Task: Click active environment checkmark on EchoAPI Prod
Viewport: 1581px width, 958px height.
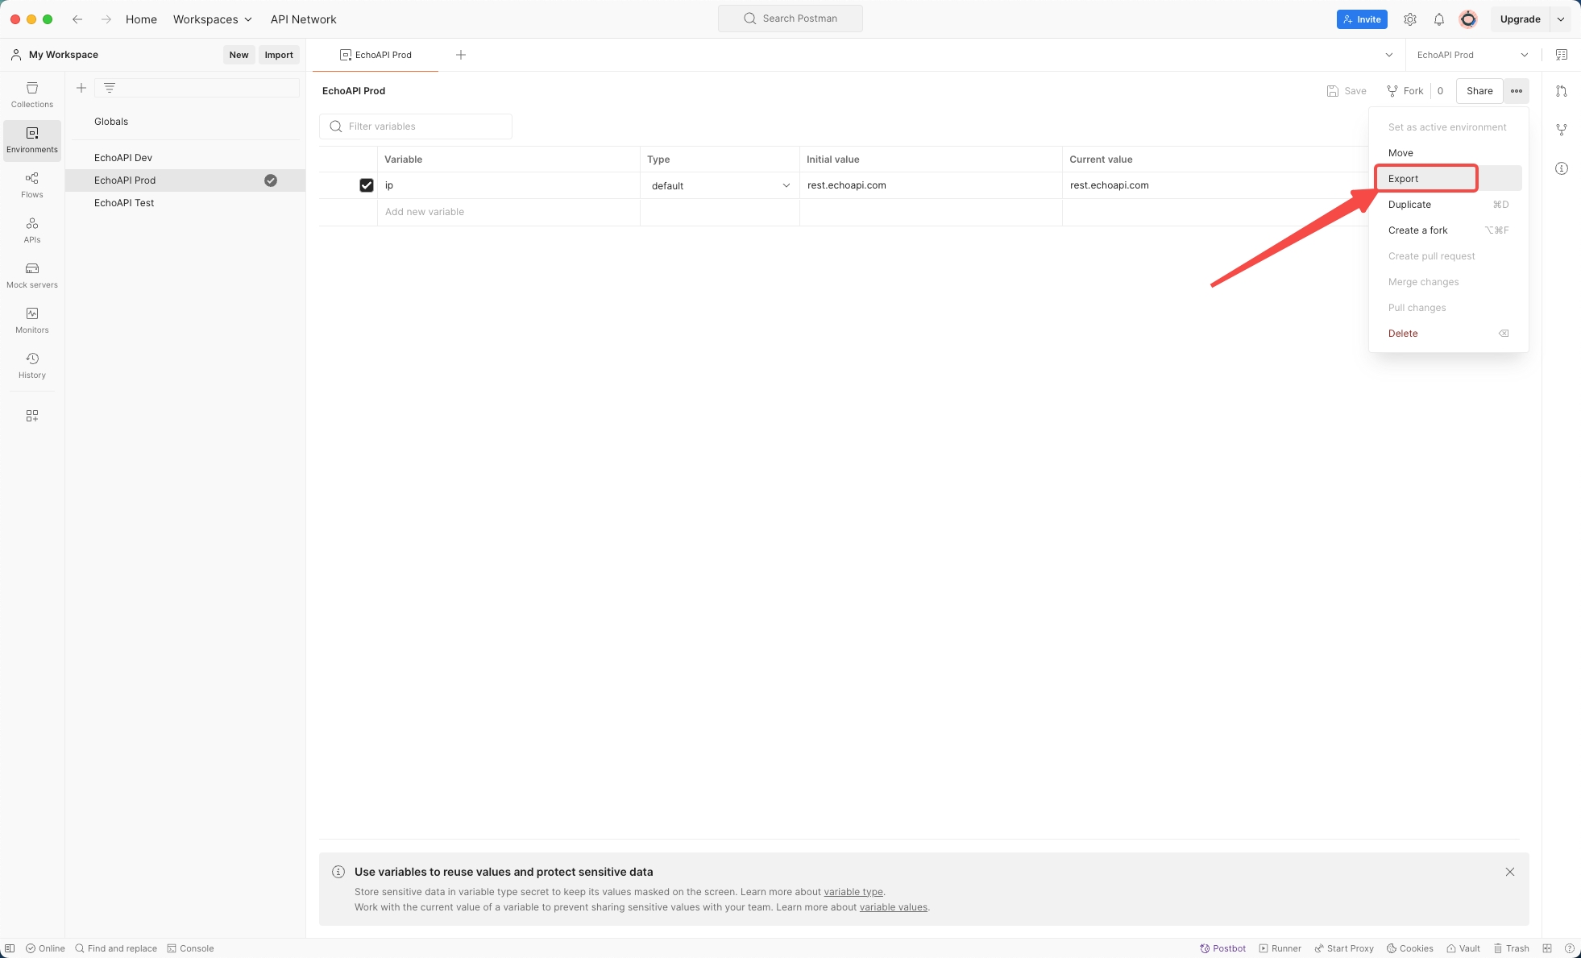Action: [271, 180]
